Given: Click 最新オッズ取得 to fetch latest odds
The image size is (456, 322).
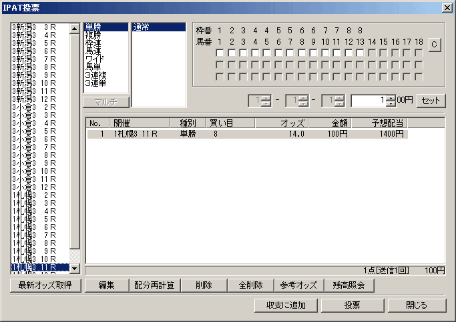Looking at the screenshot, I should pyautogui.click(x=45, y=285).
